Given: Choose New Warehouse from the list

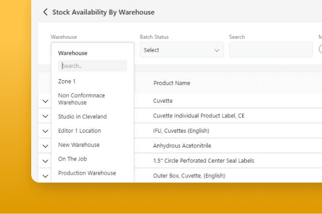Looking at the screenshot, I should 79,145.
